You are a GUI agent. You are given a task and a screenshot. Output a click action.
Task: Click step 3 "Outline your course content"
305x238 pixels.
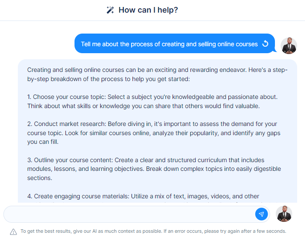pos(154,169)
